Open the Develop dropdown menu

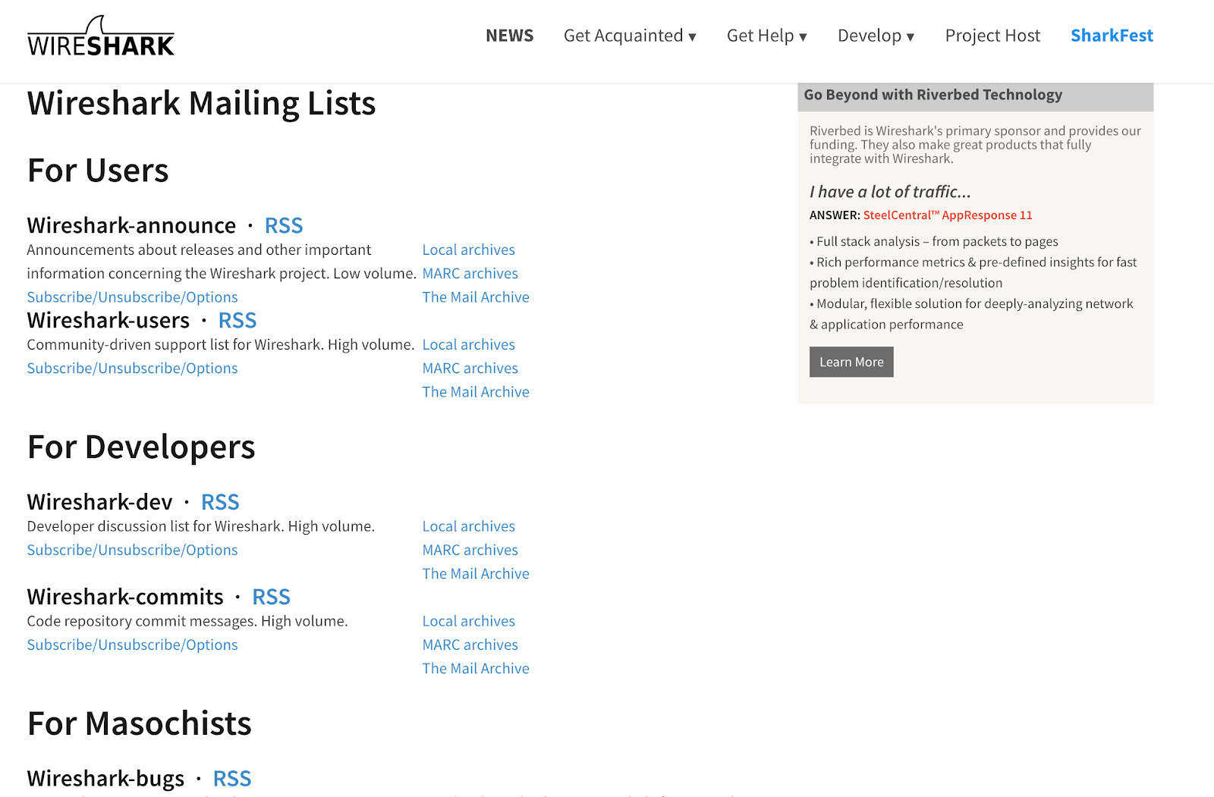(876, 36)
